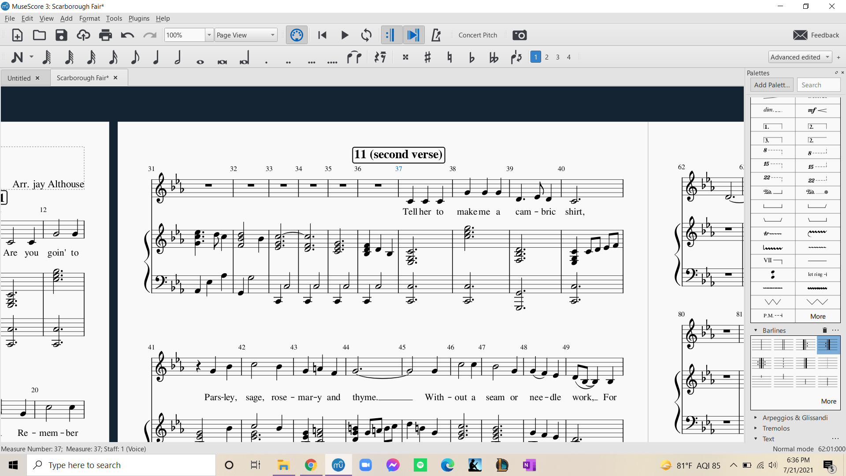Start playback with the Play button
The height and width of the screenshot is (476, 846).
point(345,35)
